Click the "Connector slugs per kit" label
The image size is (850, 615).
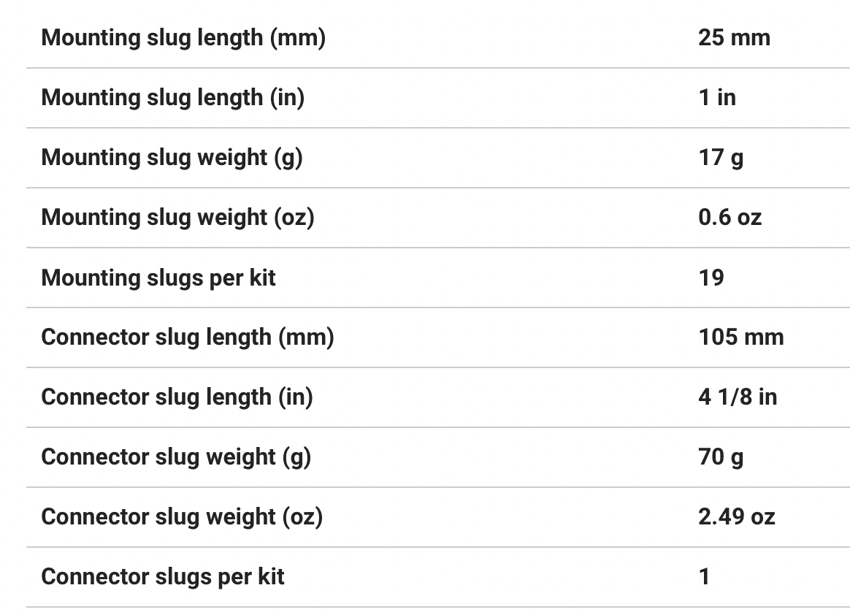tap(163, 576)
